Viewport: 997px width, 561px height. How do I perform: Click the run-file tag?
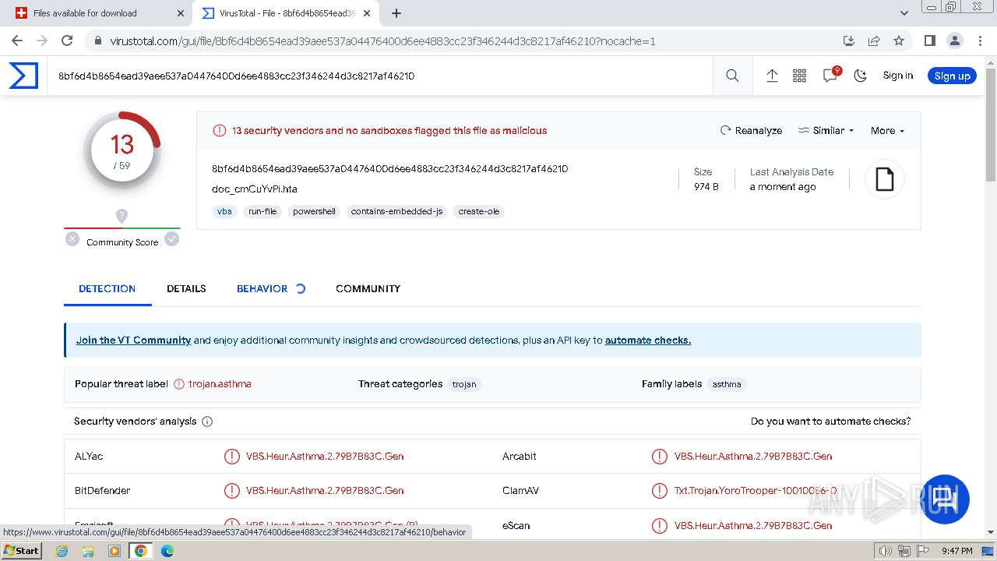point(262,211)
